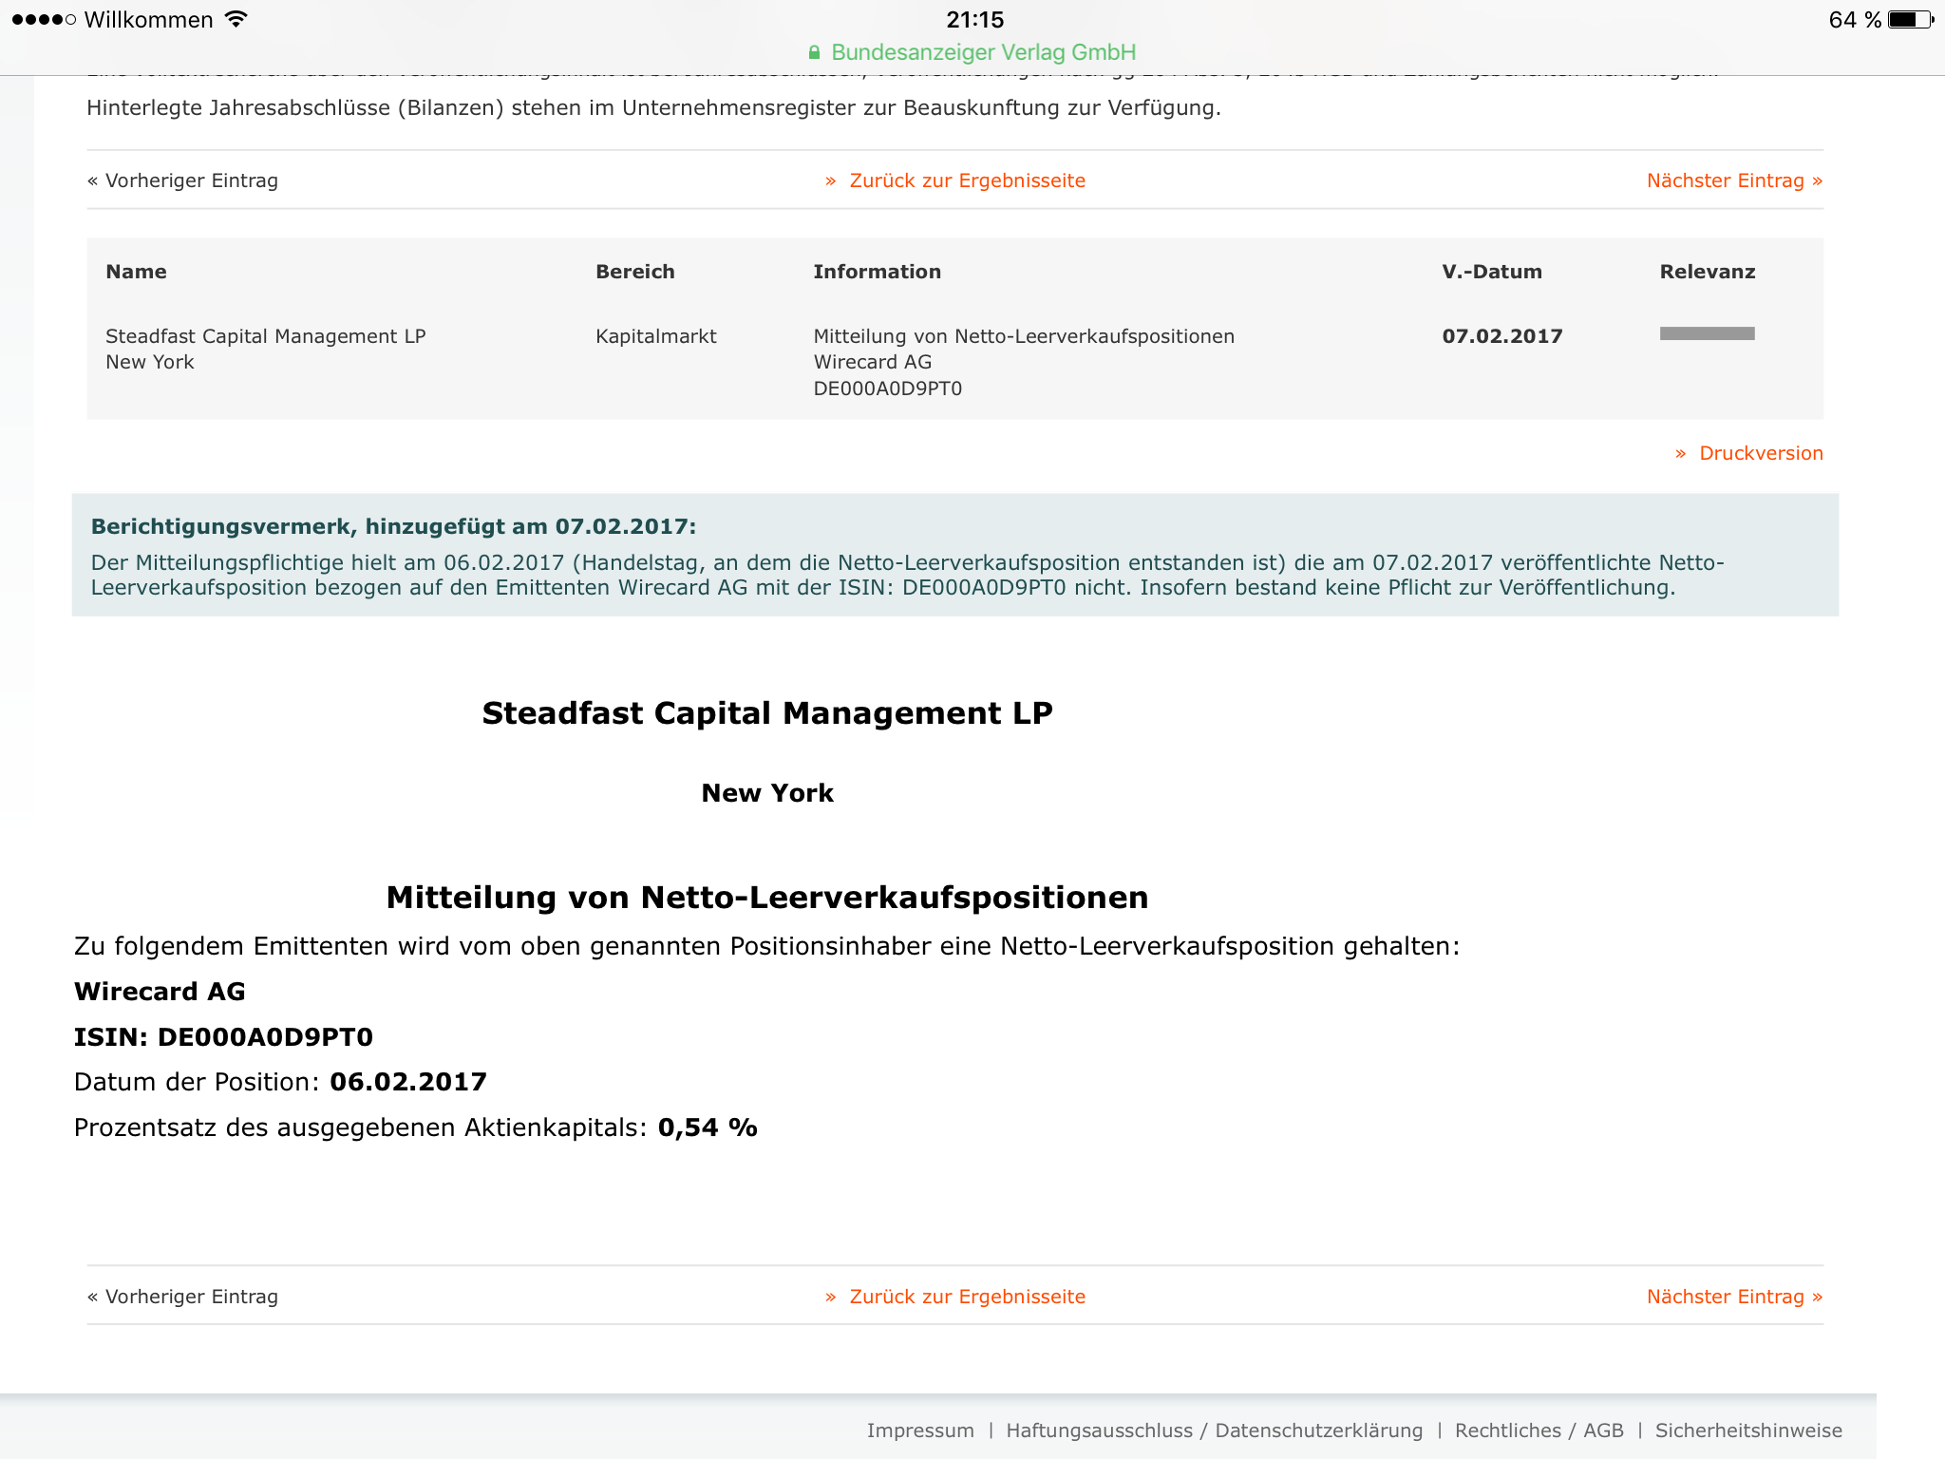
Task: Click the » chevron after Nächster Eintrag
Action: tap(1817, 180)
